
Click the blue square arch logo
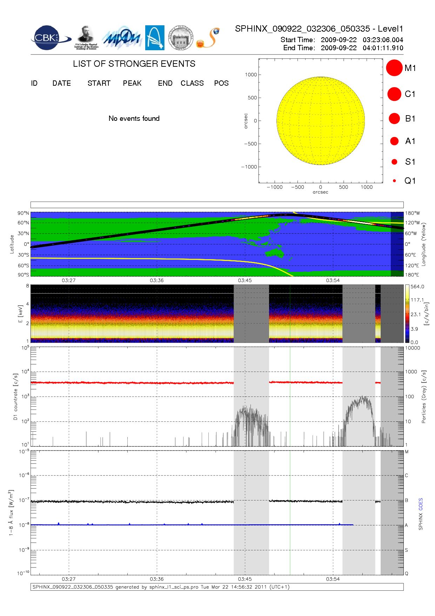tap(155, 38)
